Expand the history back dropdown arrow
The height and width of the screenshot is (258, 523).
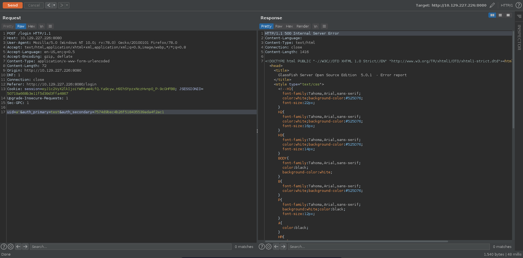click(54, 5)
